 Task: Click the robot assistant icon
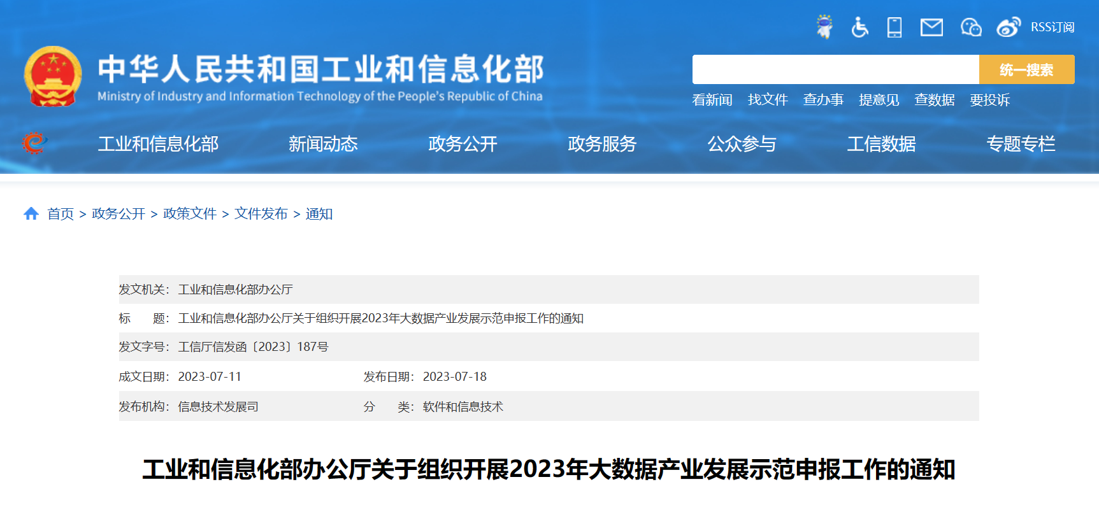(x=824, y=27)
